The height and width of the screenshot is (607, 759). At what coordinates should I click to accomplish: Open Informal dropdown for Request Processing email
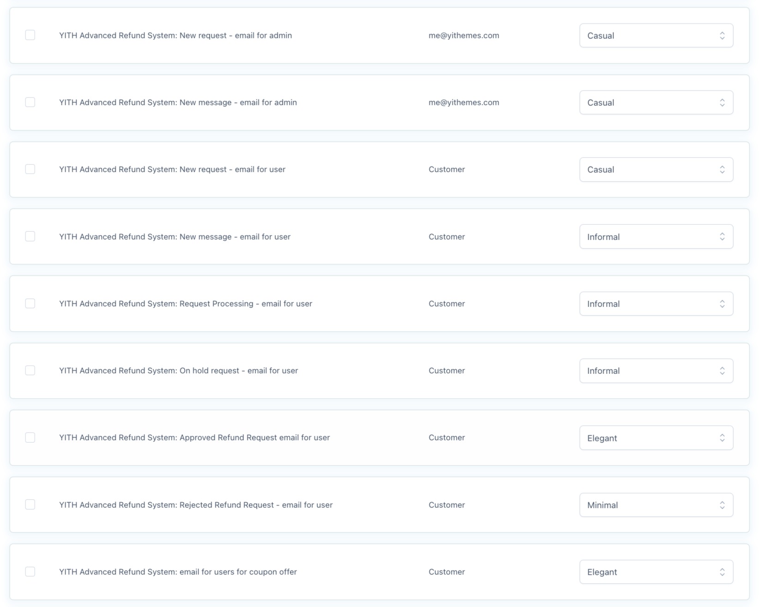coord(656,304)
